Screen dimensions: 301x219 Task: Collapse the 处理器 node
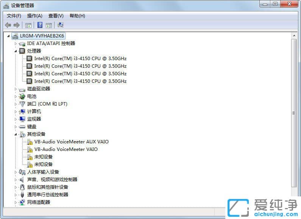16,51
